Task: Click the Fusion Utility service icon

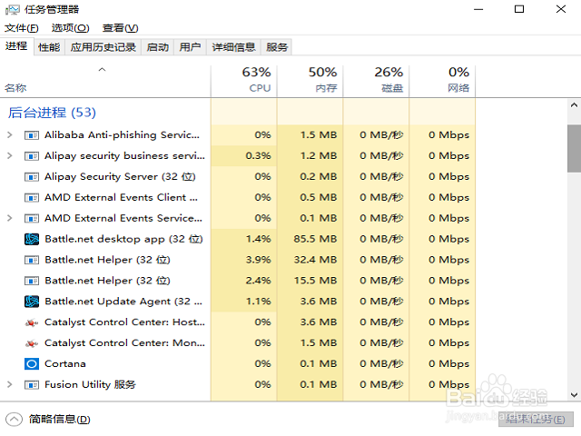Action: click(x=31, y=385)
